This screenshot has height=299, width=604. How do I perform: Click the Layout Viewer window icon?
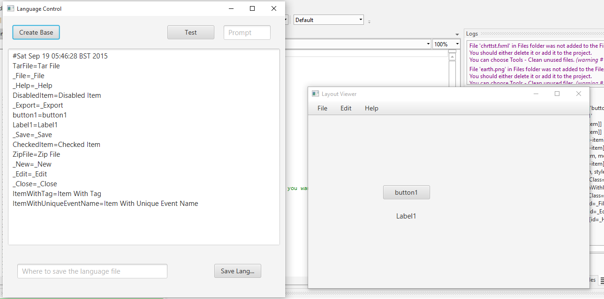[316, 94]
